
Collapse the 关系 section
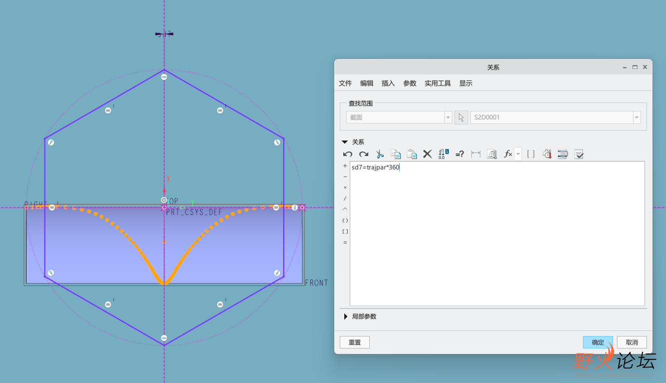(345, 142)
